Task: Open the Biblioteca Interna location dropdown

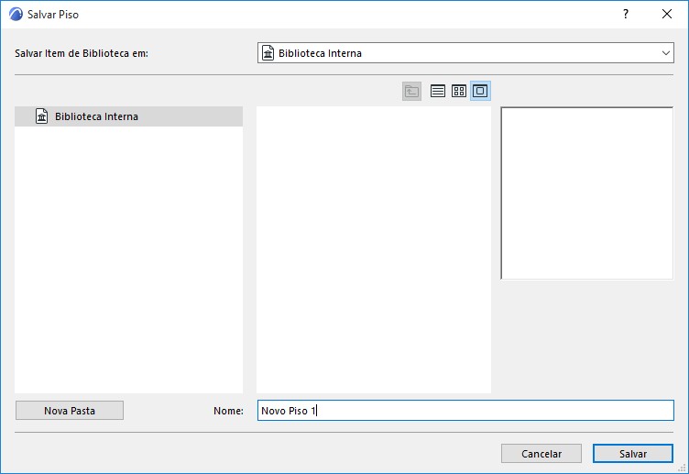Action: click(x=465, y=53)
